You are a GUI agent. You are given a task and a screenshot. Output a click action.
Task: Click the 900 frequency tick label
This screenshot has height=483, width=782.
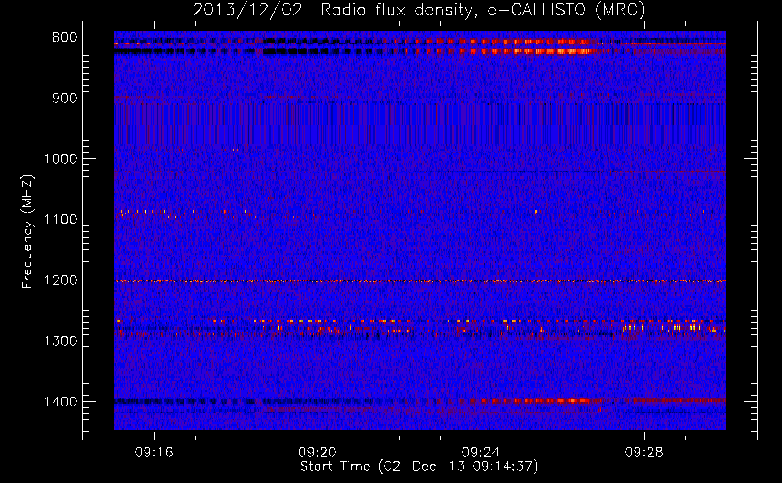[x=65, y=98]
